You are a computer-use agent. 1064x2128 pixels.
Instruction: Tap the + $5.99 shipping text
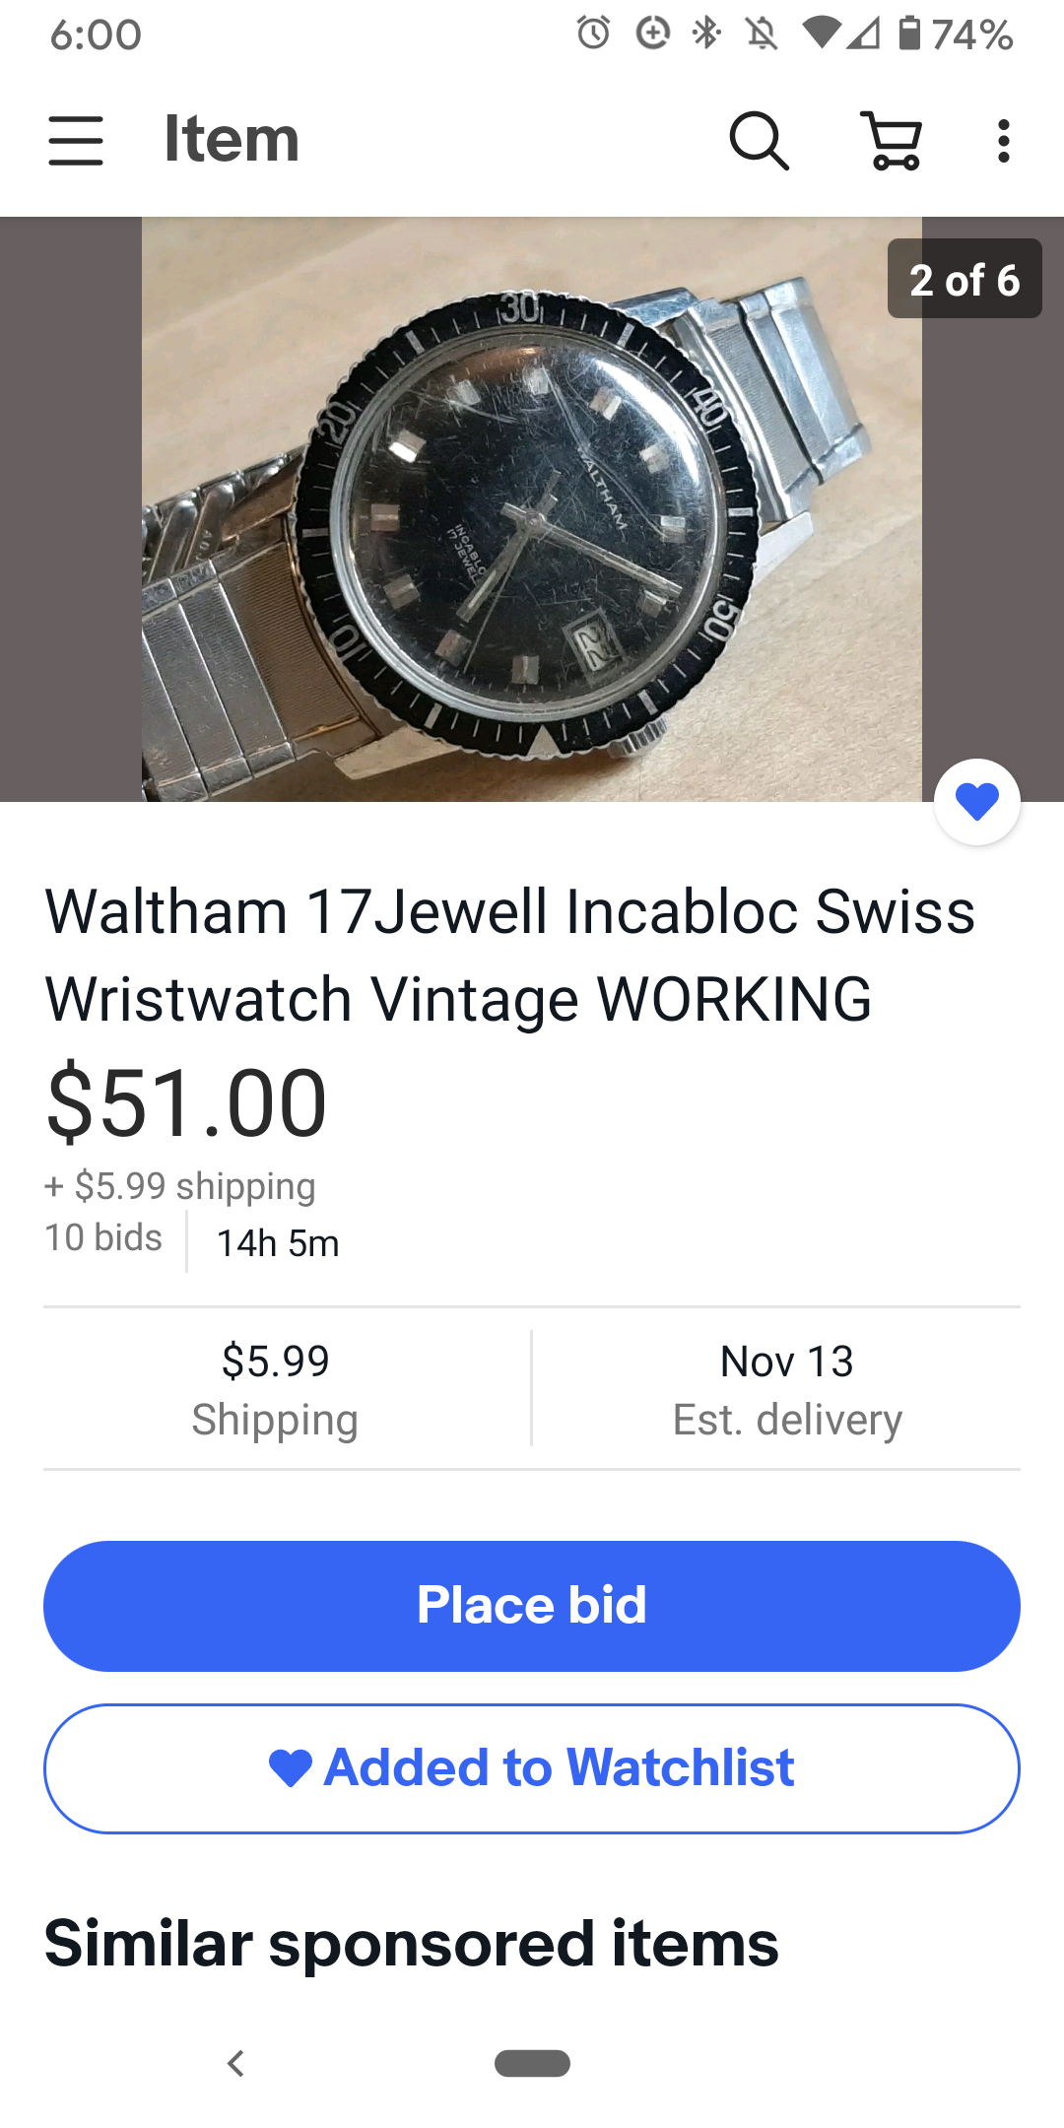(x=180, y=1186)
